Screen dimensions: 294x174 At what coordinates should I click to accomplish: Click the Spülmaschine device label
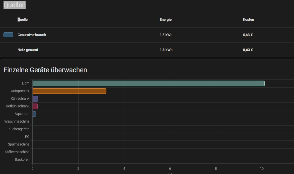point(19,144)
